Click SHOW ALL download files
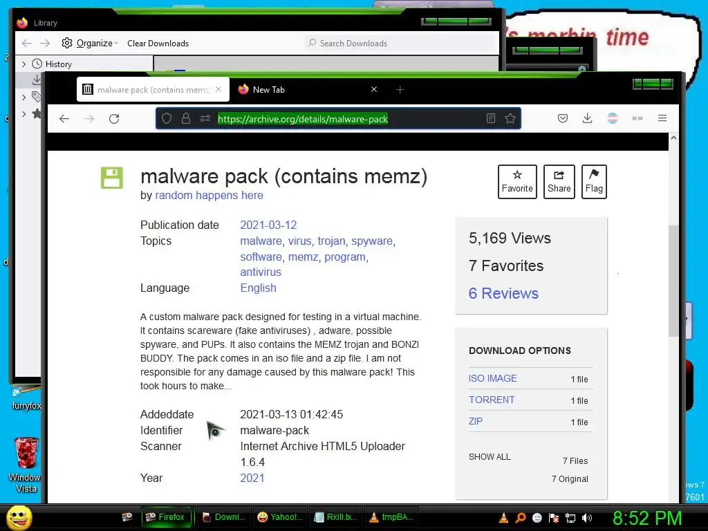This screenshot has height=531, width=708. tap(490, 456)
